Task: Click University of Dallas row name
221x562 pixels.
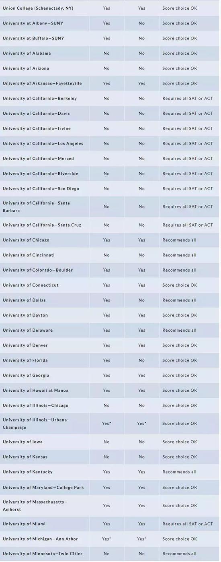Action: point(24,300)
